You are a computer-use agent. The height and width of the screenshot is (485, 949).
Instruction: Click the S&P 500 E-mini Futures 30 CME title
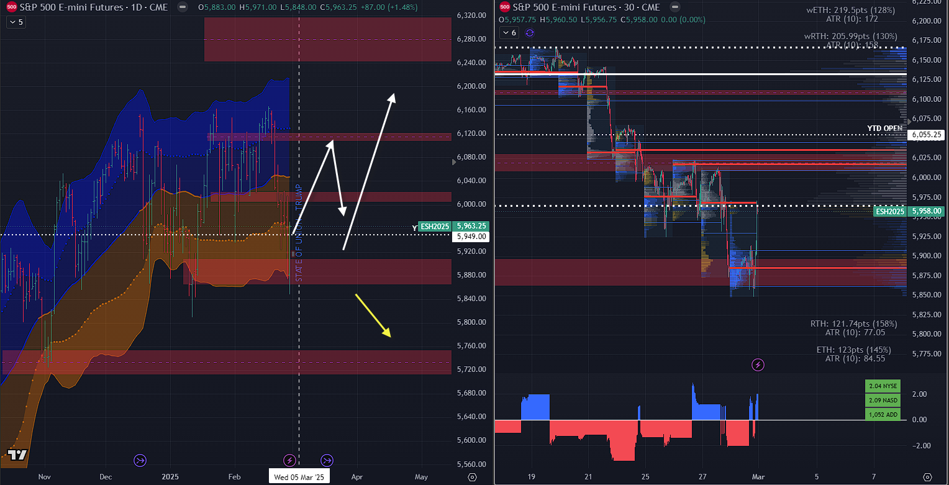(588, 7)
